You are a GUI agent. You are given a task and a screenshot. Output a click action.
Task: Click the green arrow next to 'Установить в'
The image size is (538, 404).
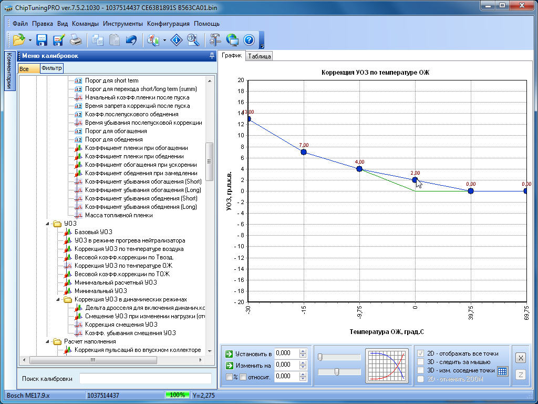tap(229, 353)
